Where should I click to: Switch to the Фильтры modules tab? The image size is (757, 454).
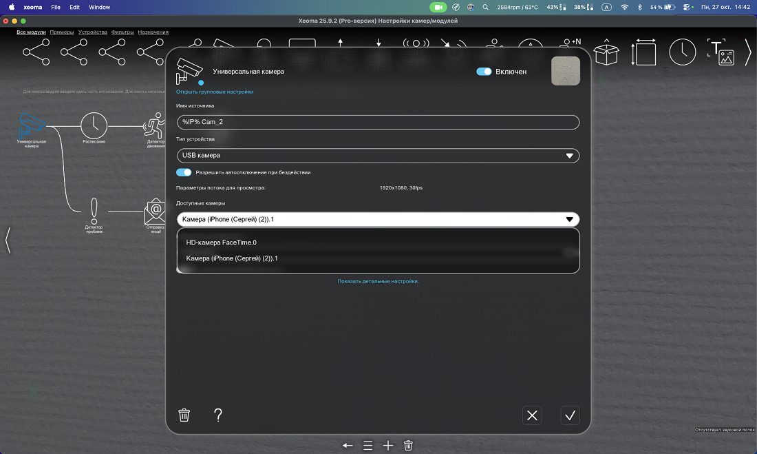[x=122, y=32]
